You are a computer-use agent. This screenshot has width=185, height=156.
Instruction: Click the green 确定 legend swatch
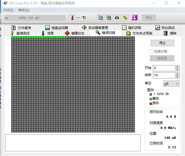click(x=151, y=99)
